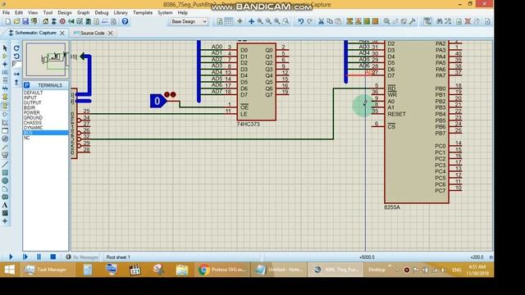This screenshot has height=295, width=525.
Task: Pick the Selection Mode arrow tool
Action: [x=5, y=48]
